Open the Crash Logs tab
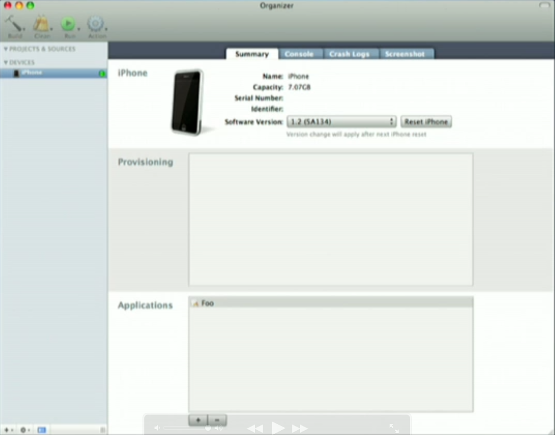The width and height of the screenshot is (555, 435). [x=349, y=54]
